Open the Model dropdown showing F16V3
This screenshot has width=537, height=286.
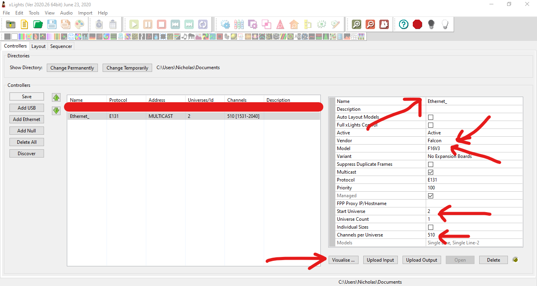pyautogui.click(x=474, y=148)
